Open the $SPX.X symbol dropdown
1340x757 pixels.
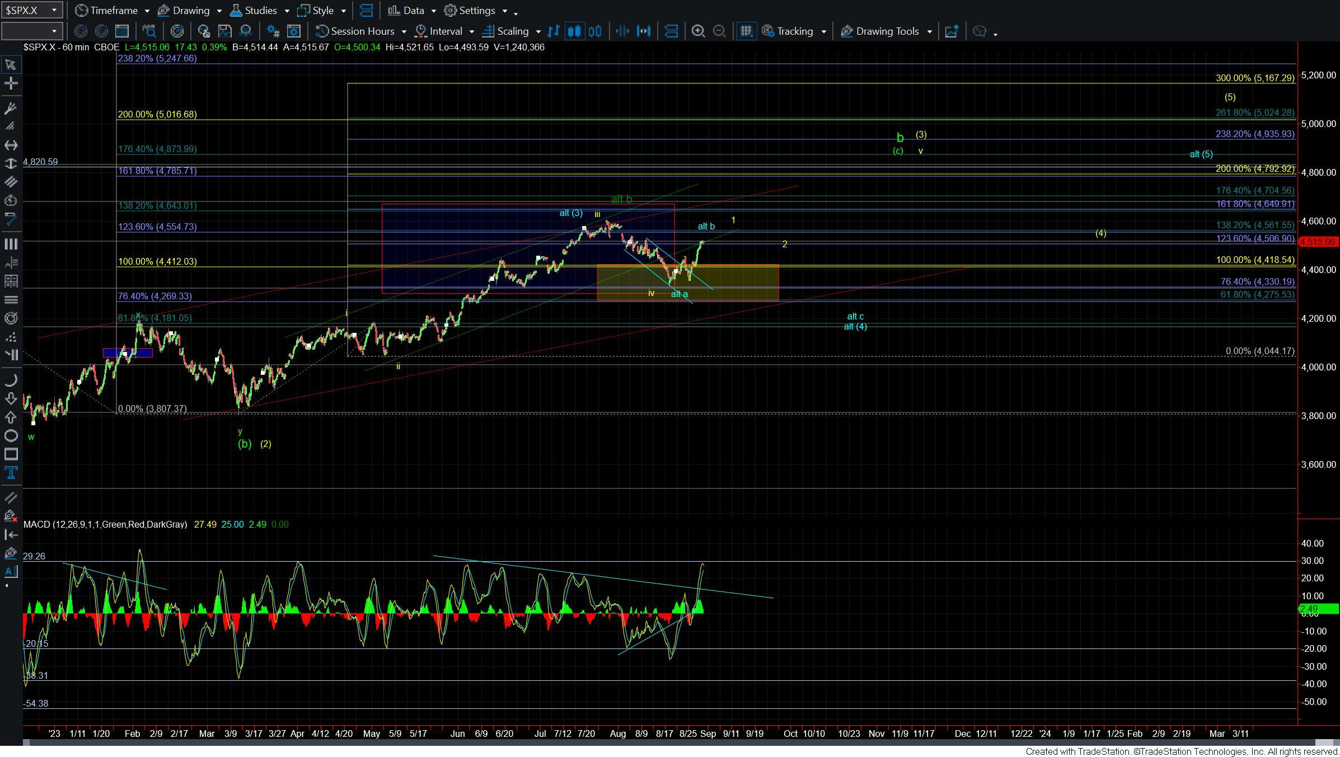click(x=54, y=10)
